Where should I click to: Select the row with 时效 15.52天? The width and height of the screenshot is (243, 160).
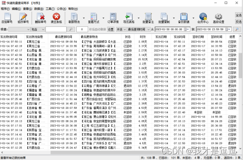[119, 59]
